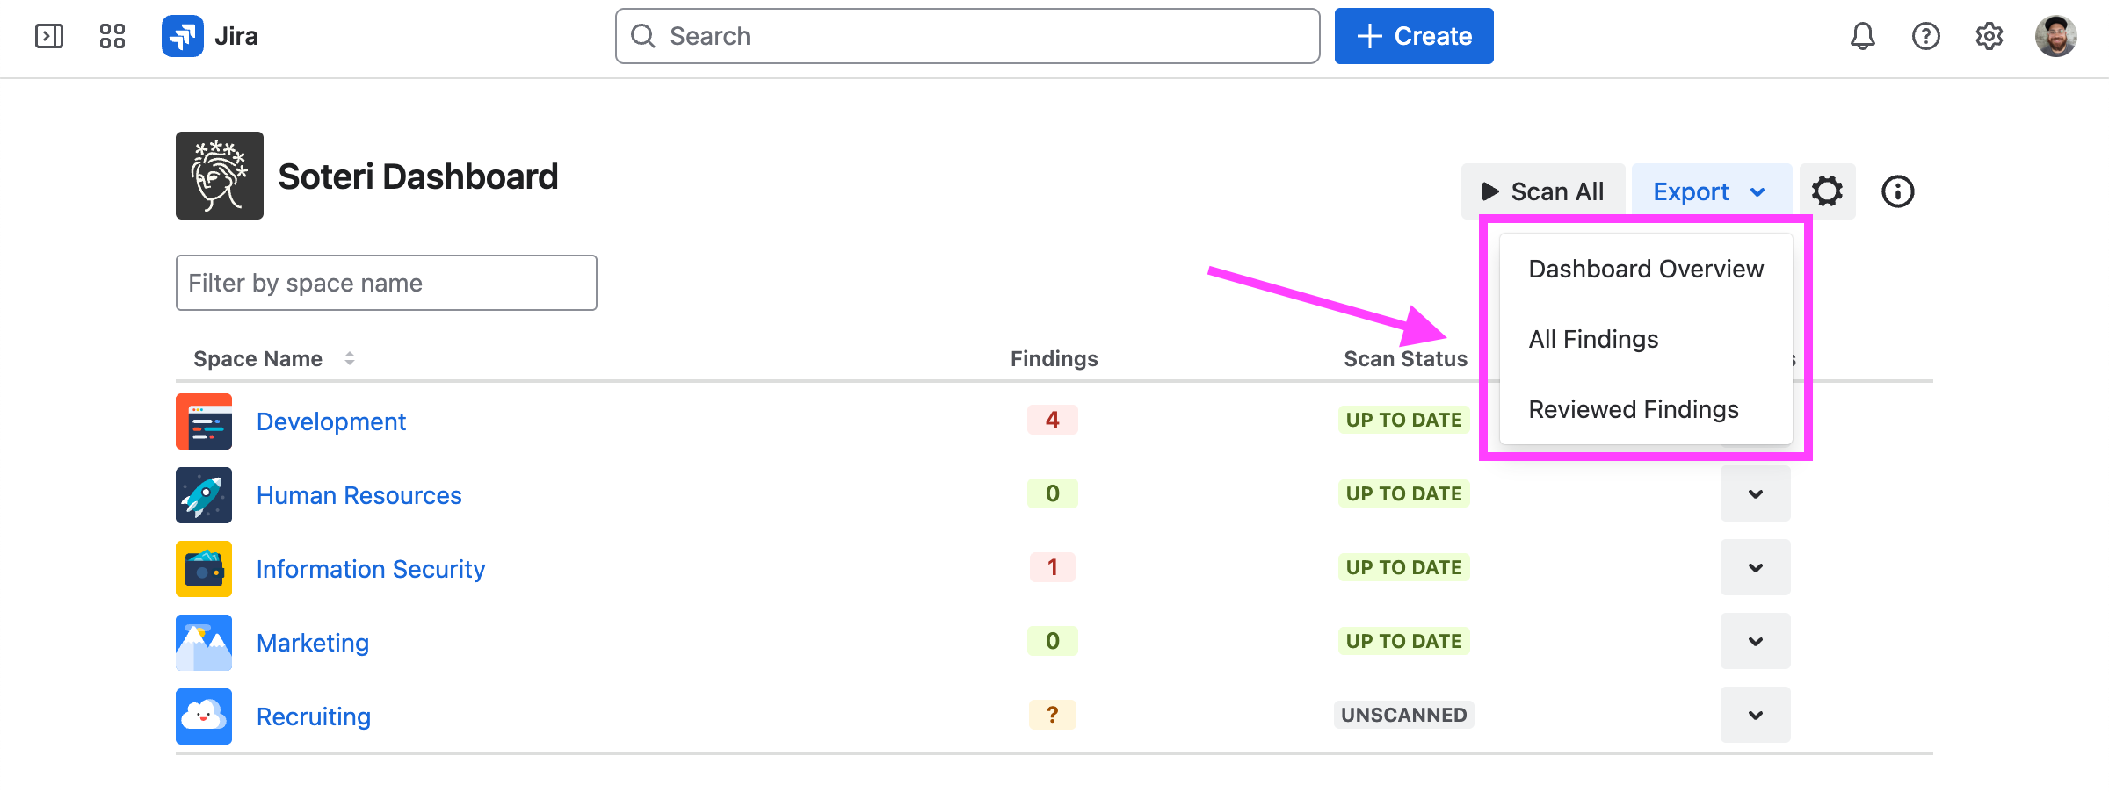Expand the Information Security row chevron
This screenshot has height=792, width=2109.
1755,567
